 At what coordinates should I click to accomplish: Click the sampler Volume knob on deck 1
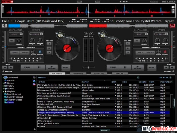pyautogui.click(x=19, y=41)
